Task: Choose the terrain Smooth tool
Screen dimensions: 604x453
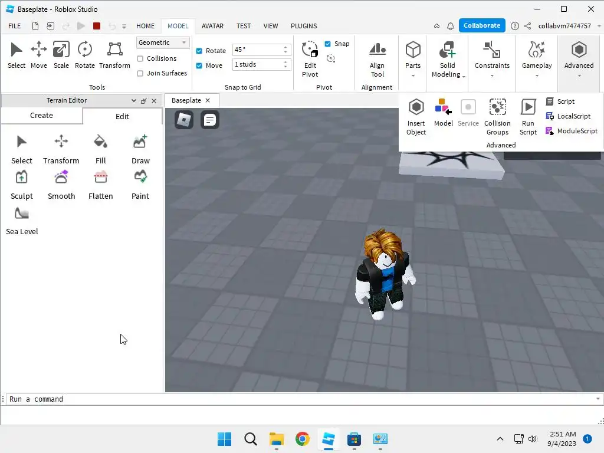Action: pos(61,185)
